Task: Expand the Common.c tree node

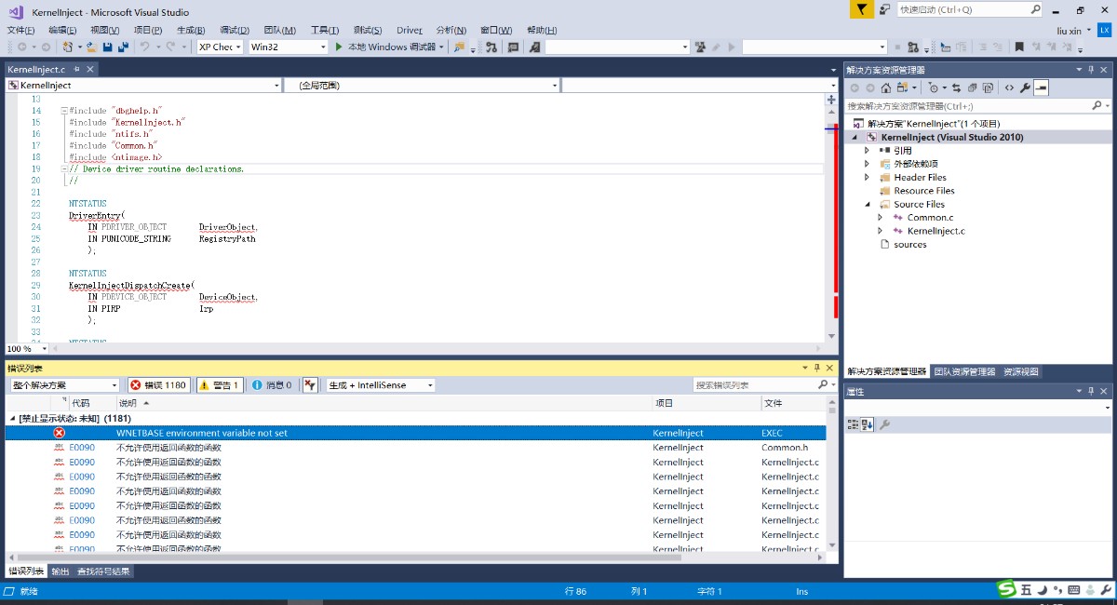Action: tap(881, 217)
